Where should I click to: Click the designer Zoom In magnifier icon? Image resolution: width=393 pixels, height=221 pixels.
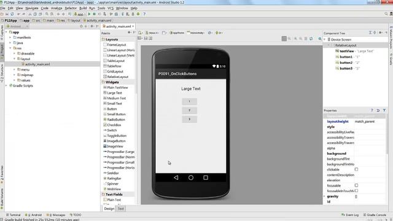[296, 39]
